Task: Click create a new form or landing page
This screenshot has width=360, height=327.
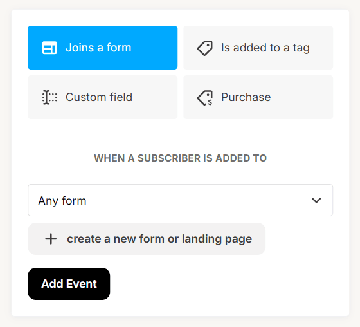Action: point(147,239)
